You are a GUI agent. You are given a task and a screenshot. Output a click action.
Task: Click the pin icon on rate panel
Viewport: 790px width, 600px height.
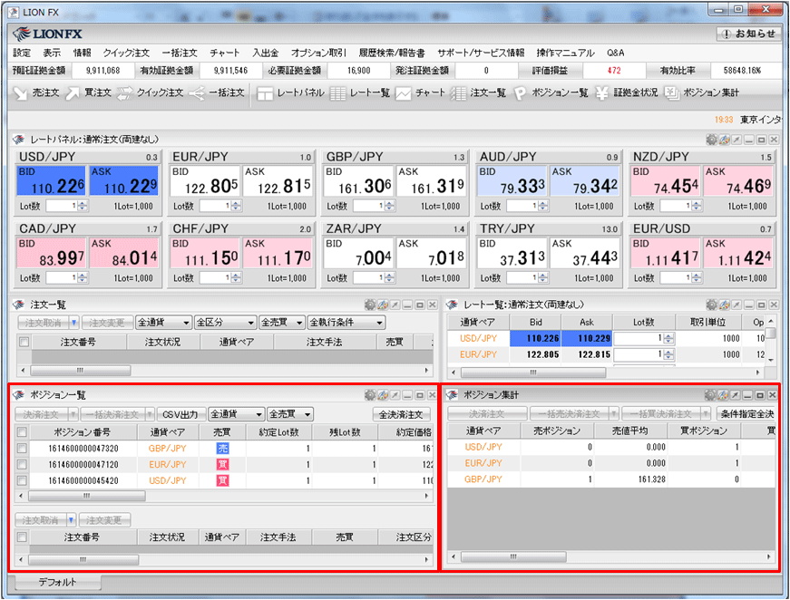pos(736,140)
